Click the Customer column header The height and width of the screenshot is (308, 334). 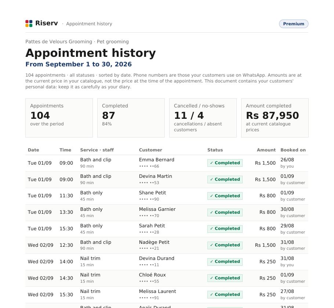(x=150, y=150)
